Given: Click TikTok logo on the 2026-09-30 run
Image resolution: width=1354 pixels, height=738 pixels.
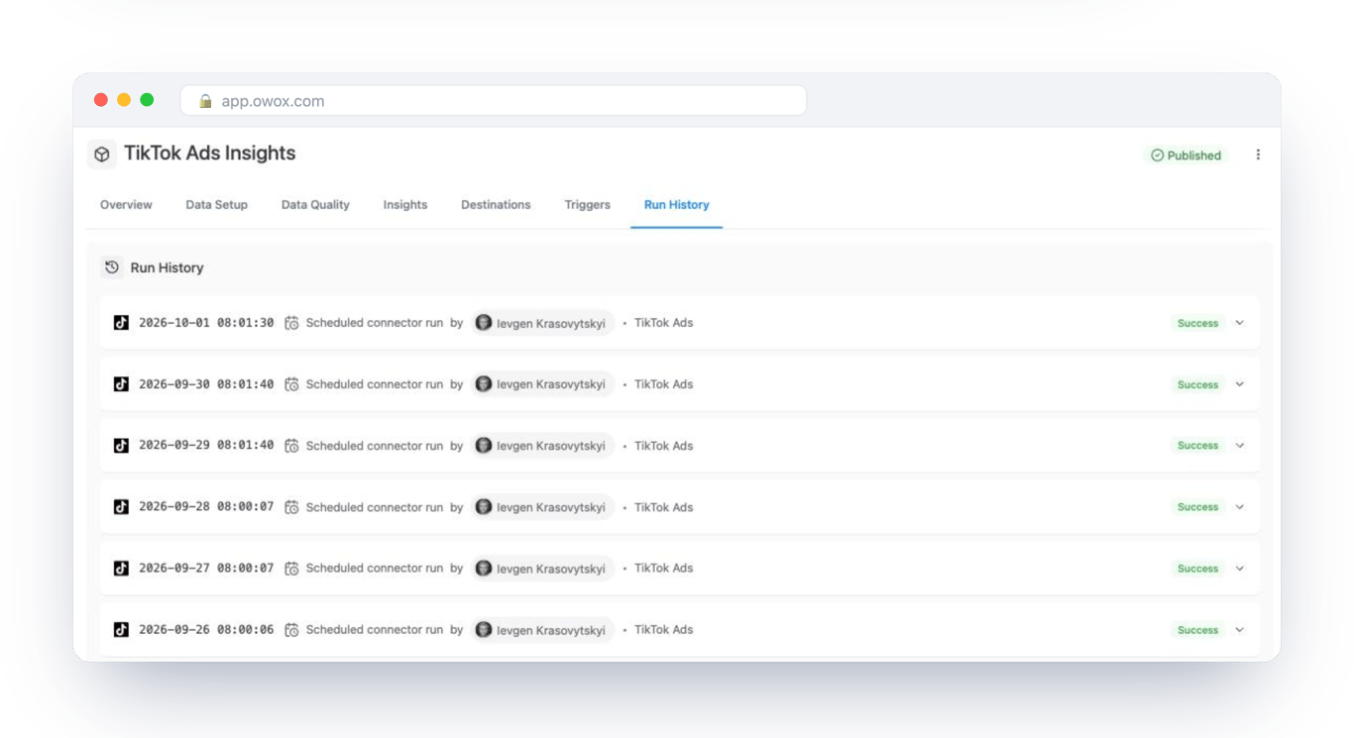Looking at the screenshot, I should click(x=121, y=384).
